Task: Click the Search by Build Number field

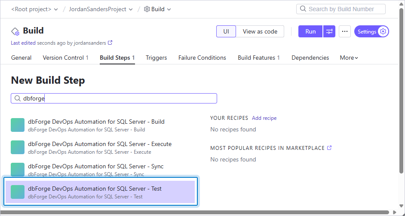Action: tap(341, 9)
